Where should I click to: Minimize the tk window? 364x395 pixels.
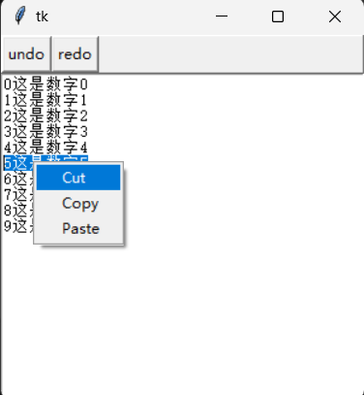pyautogui.click(x=222, y=16)
